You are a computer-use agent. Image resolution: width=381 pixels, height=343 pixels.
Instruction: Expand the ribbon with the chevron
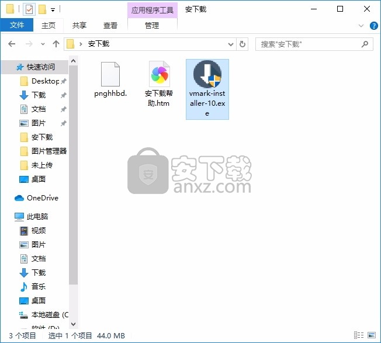361,26
